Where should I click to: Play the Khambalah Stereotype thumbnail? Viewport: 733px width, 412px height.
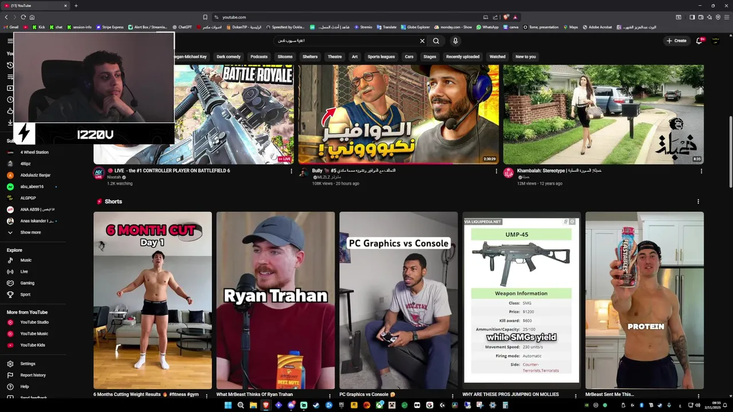(x=603, y=114)
